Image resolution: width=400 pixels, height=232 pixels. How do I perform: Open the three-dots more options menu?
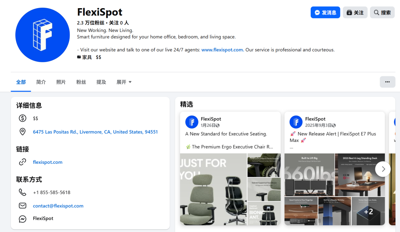click(x=387, y=82)
